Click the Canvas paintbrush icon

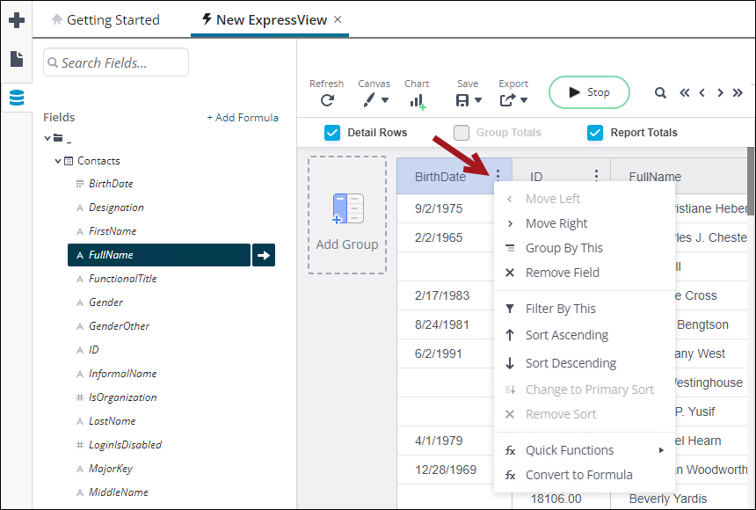coord(369,100)
